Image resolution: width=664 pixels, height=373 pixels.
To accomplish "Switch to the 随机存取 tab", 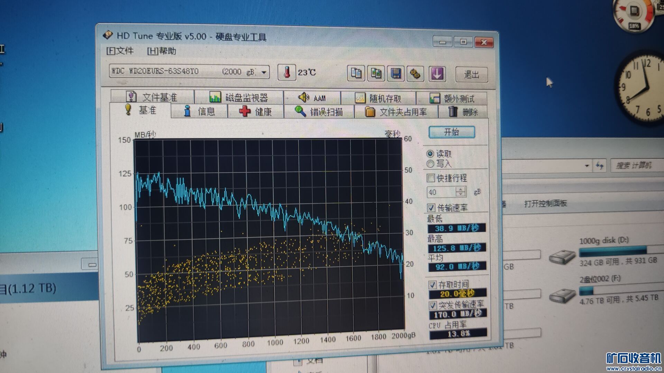I will 378,98.
